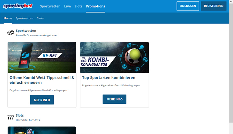The height and width of the screenshot is (134, 233).
Task: Open Slots in the top navigation
Action: point(78,6)
